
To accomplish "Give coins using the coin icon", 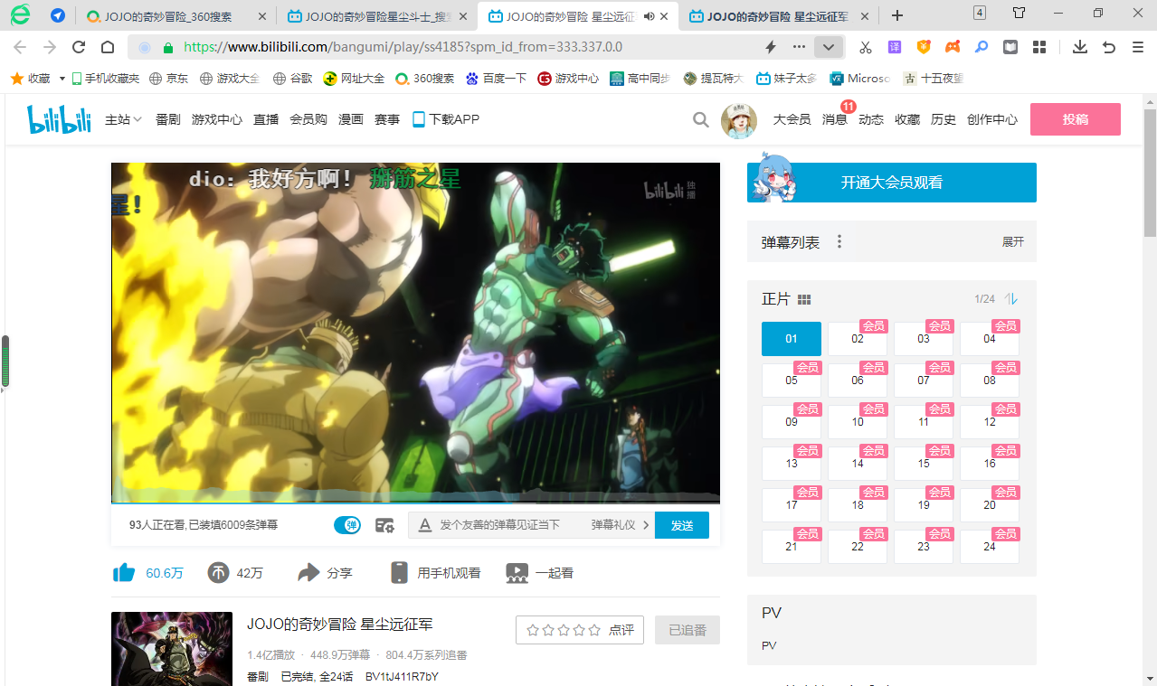I will click(x=218, y=572).
